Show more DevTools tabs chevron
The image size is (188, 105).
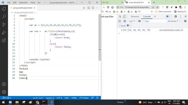click(x=155, y=16)
